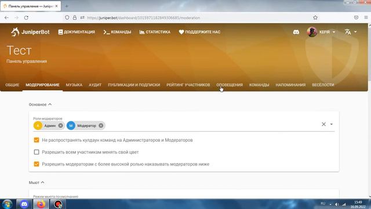Open the Firefox hamburger menu
The width and height of the screenshot is (371, 209).
[x=366, y=17]
